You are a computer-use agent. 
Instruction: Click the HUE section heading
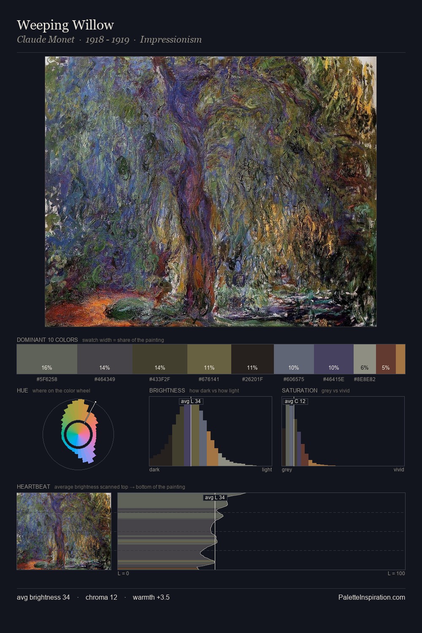pos(22,390)
